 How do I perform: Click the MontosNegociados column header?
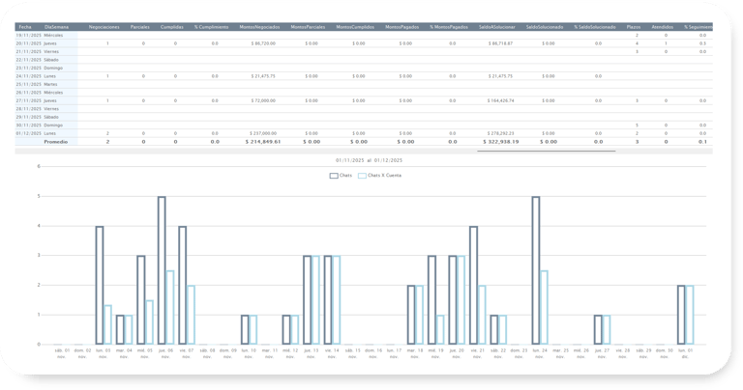click(x=259, y=27)
